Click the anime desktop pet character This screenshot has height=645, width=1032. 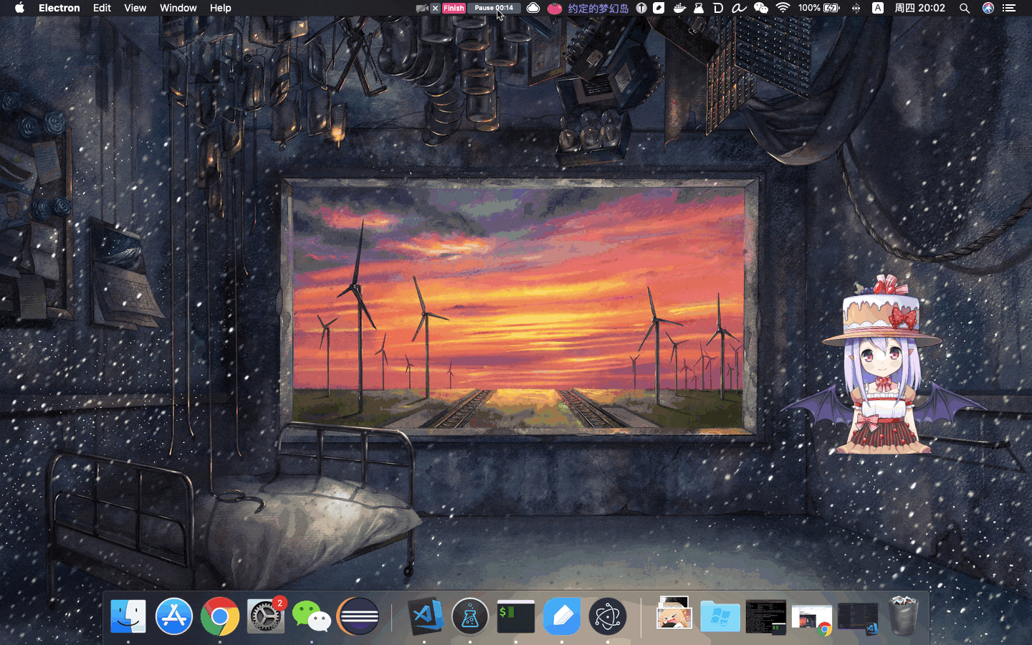(x=883, y=365)
